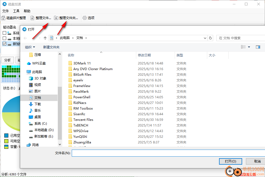
Task: Expand the address bar path dropdown
Action: tap(205, 38)
